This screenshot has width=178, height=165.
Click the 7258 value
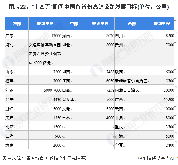[x=110, y=90]
